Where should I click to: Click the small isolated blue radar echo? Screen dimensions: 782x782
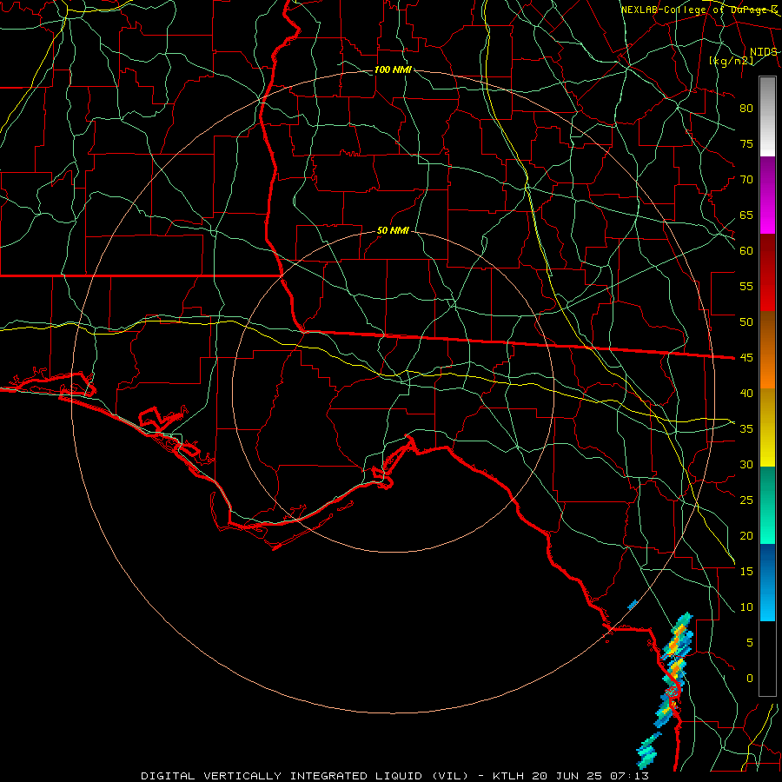633,605
